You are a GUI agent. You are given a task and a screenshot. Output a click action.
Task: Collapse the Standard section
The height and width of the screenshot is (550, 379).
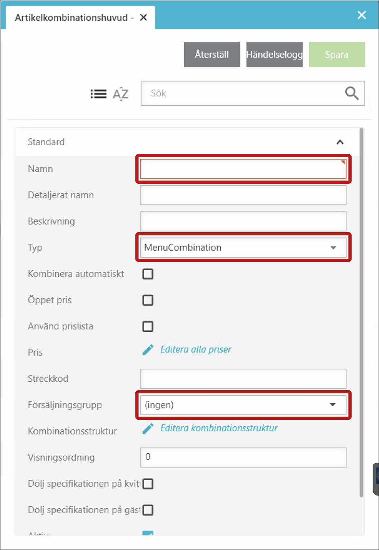point(340,142)
